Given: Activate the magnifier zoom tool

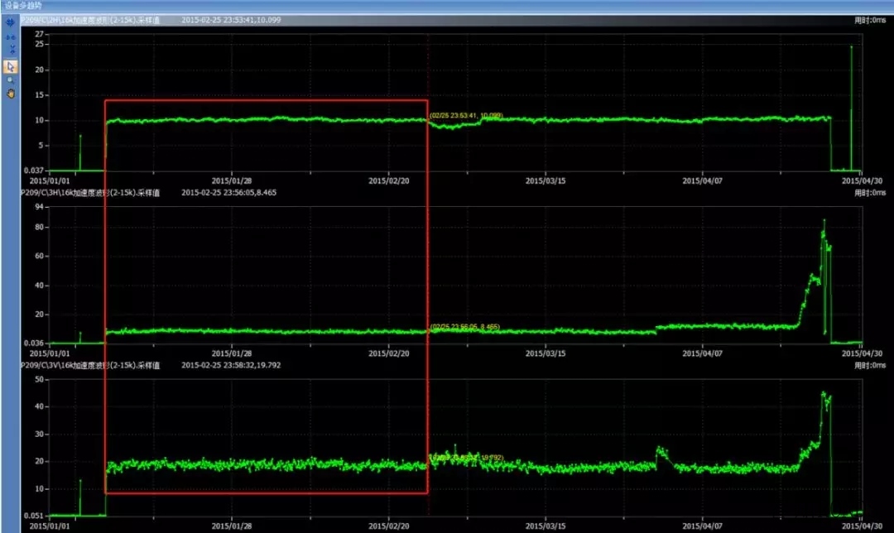Looking at the screenshot, I should click(x=11, y=80).
